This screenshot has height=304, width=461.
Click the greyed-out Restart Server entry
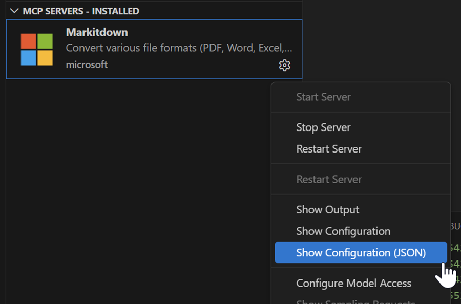click(x=329, y=179)
